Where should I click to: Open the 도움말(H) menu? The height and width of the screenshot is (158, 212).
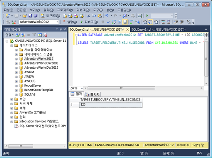[x=124, y=10]
